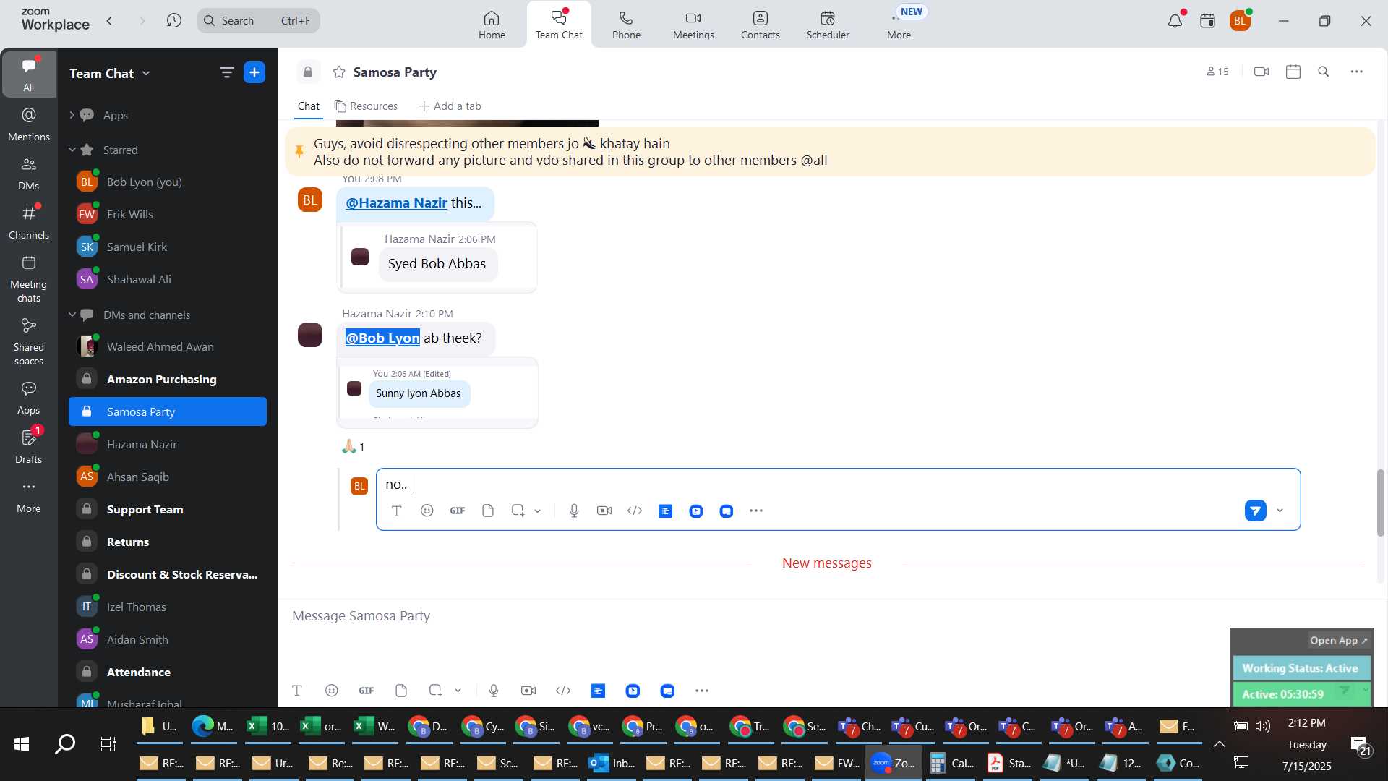Click the @Hazama Nazir mention link

tap(396, 203)
